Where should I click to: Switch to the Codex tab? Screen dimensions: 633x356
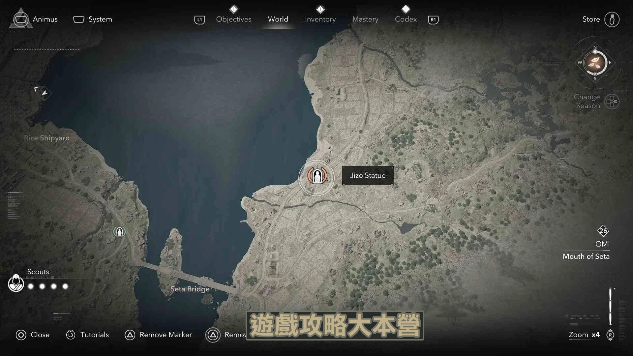pyautogui.click(x=406, y=19)
